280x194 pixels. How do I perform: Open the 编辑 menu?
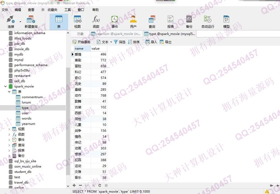18,10
